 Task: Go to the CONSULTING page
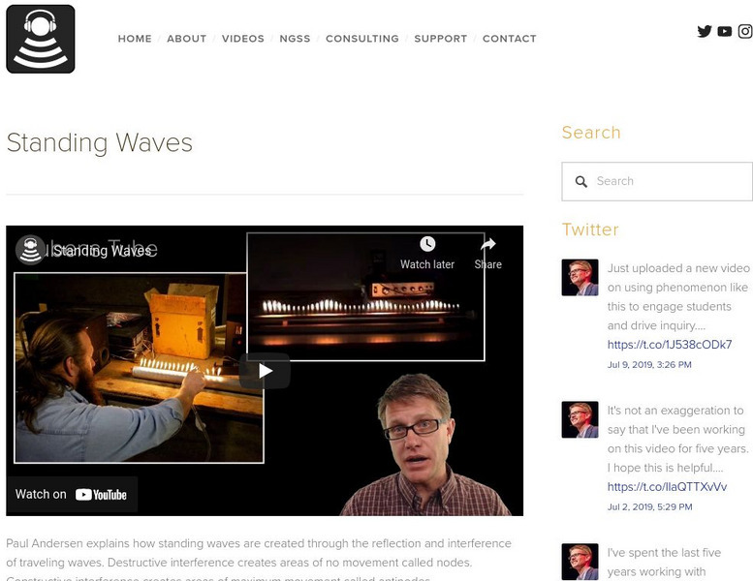click(362, 39)
